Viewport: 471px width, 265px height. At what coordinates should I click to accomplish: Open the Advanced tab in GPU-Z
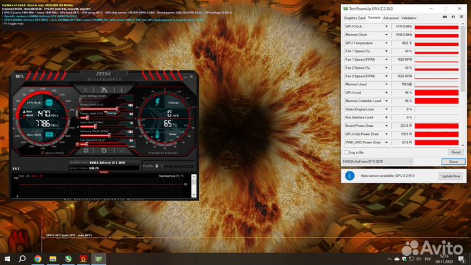pyautogui.click(x=391, y=18)
